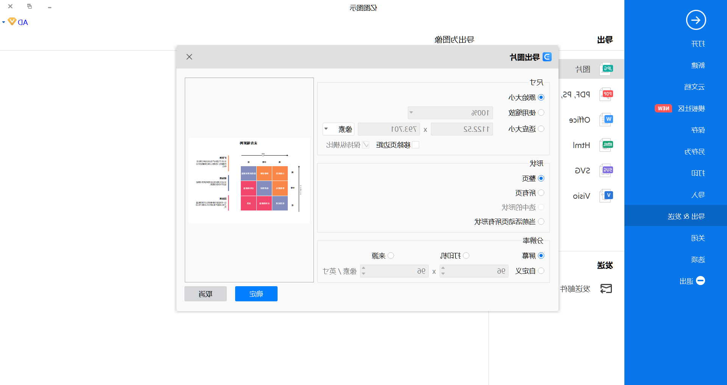Open the 模板社区 template community item
The image size is (727, 385).
tap(691, 108)
